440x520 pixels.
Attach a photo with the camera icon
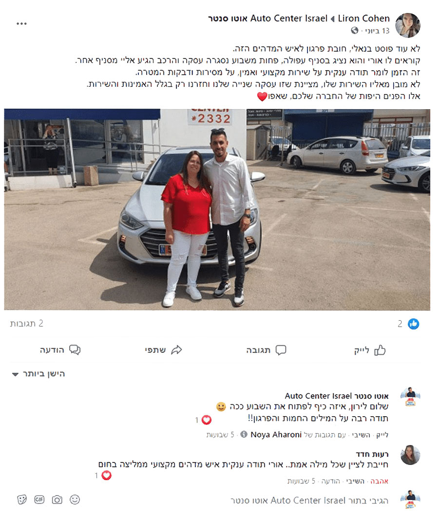coord(57,500)
